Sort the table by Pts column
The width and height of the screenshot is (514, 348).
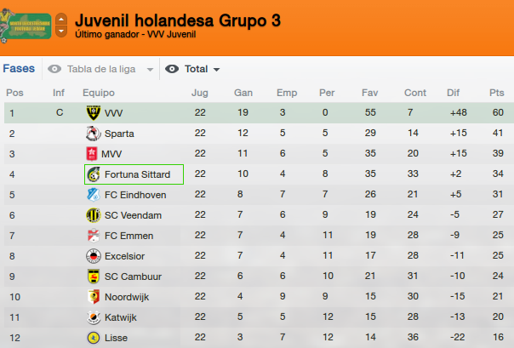pos(497,93)
